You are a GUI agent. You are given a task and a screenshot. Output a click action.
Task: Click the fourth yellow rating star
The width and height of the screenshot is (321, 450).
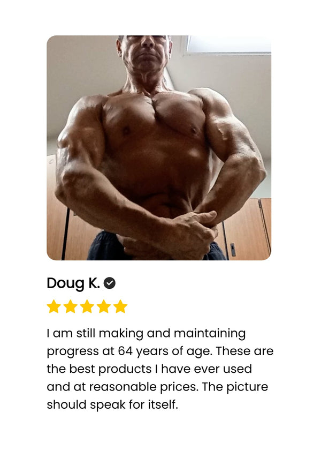click(x=104, y=306)
